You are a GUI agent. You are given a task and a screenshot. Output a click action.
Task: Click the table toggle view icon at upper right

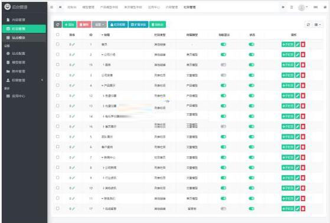coord(308,25)
